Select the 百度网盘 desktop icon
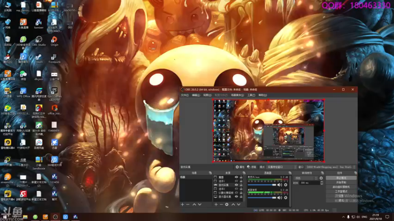 [39, 144]
